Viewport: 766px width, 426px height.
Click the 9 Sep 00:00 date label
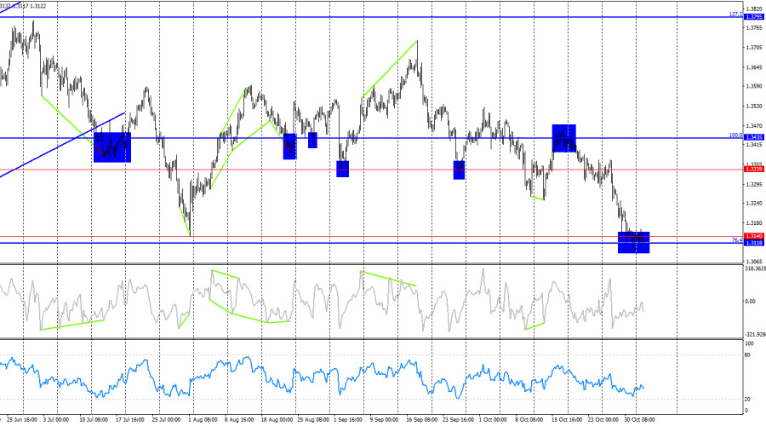click(x=384, y=420)
